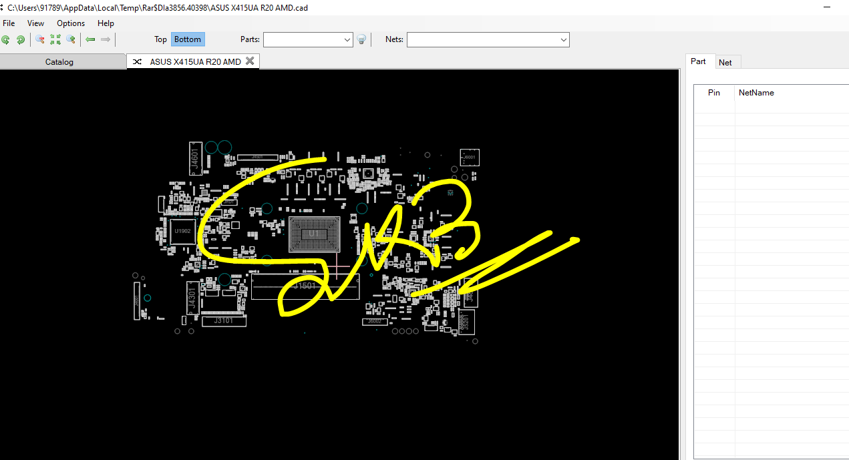Image resolution: width=849 pixels, height=460 pixels.
Task: Select component U1902 on the board
Action: tap(182, 231)
